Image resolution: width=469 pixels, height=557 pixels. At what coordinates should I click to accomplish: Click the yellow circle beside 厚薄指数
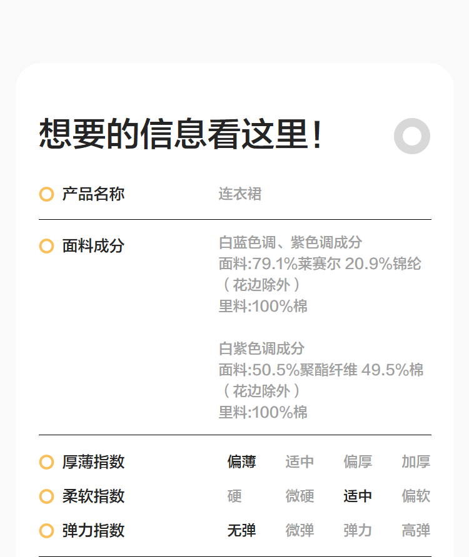click(46, 462)
